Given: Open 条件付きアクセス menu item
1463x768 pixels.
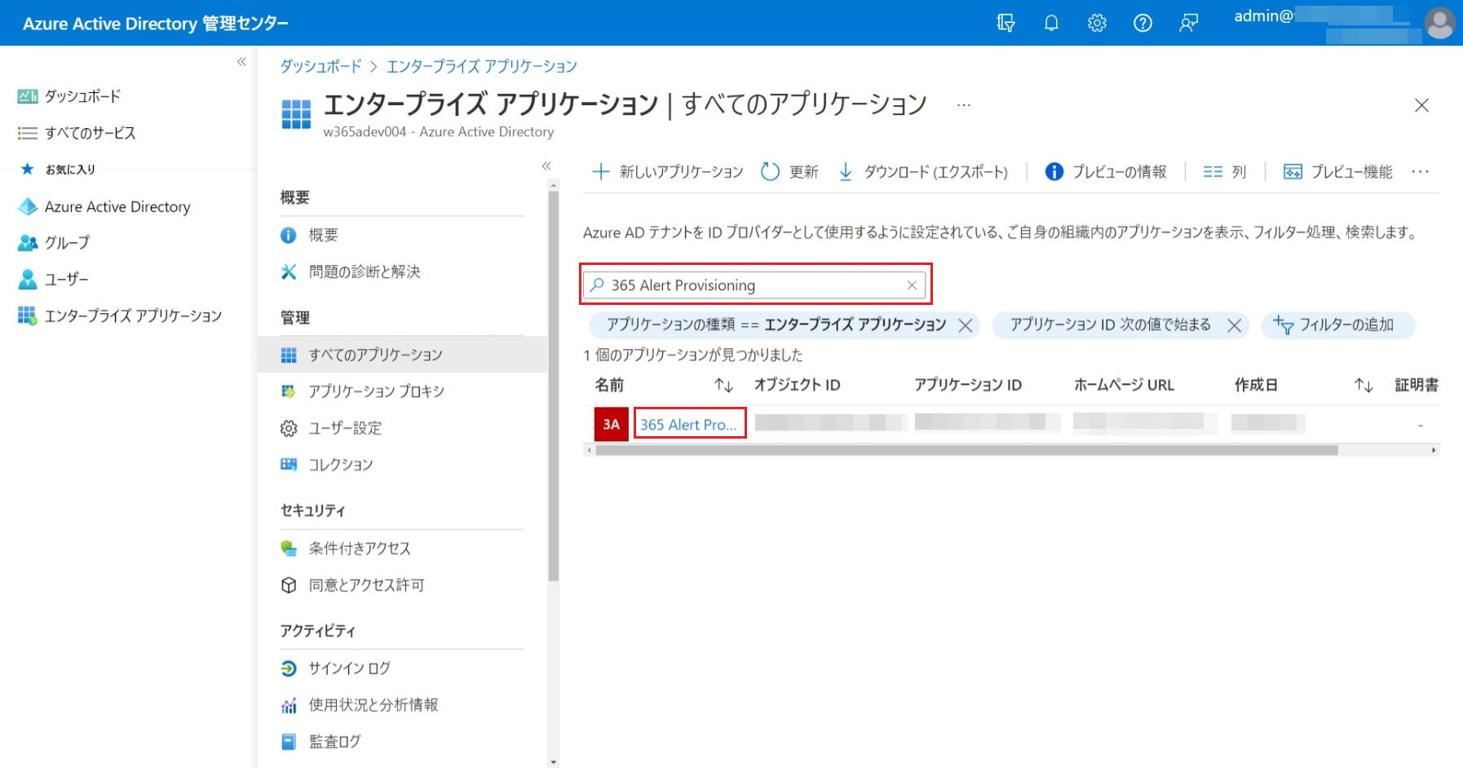Looking at the screenshot, I should 359,549.
